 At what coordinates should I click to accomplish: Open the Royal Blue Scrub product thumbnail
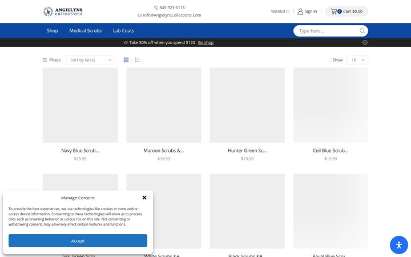point(331,211)
